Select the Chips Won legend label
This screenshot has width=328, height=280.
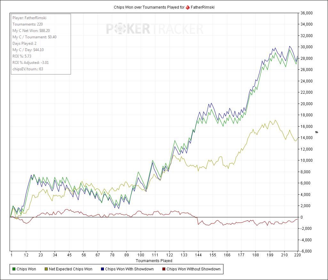[x=26, y=269]
